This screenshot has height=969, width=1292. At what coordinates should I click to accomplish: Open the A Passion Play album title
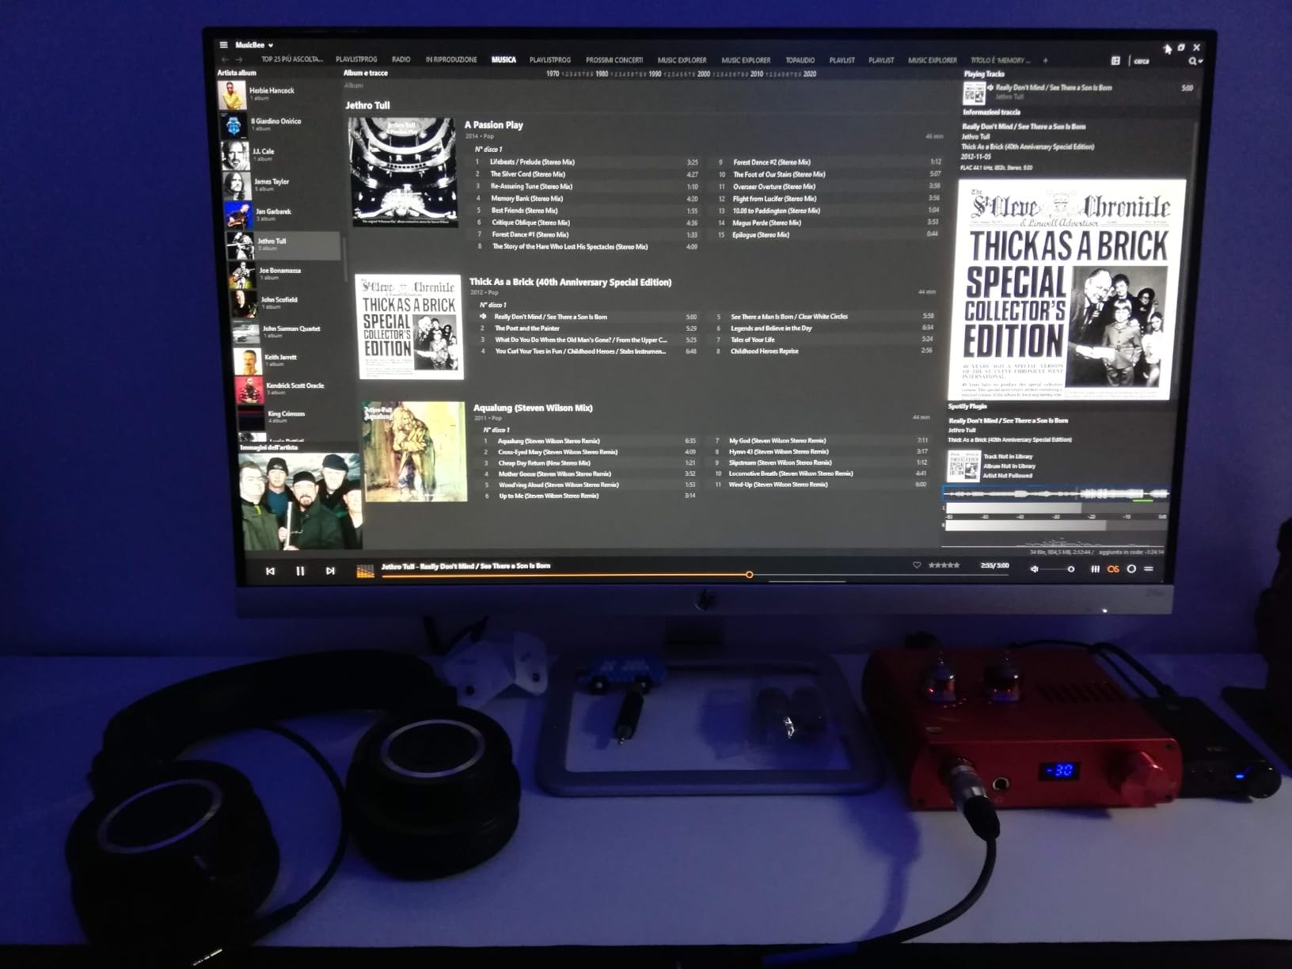coord(493,125)
